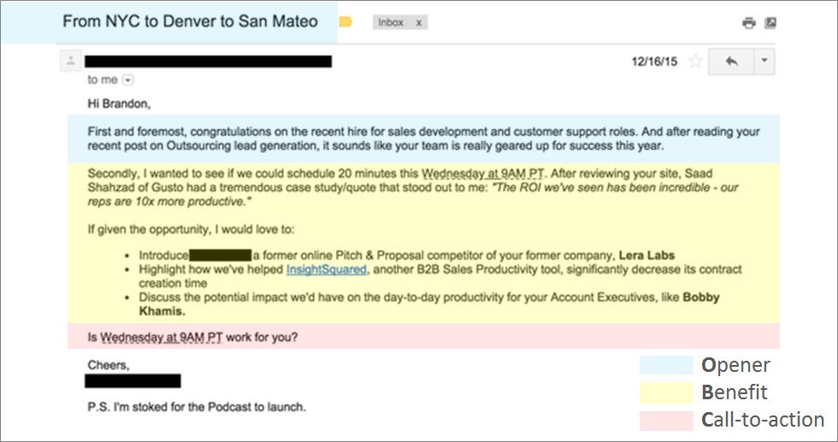838x442 pixels.
Task: Open the InsightSquared link
Action: click(327, 269)
